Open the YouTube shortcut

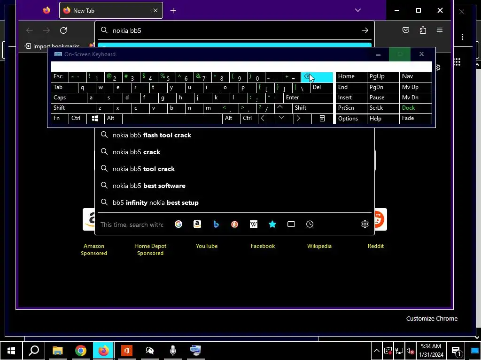(207, 246)
